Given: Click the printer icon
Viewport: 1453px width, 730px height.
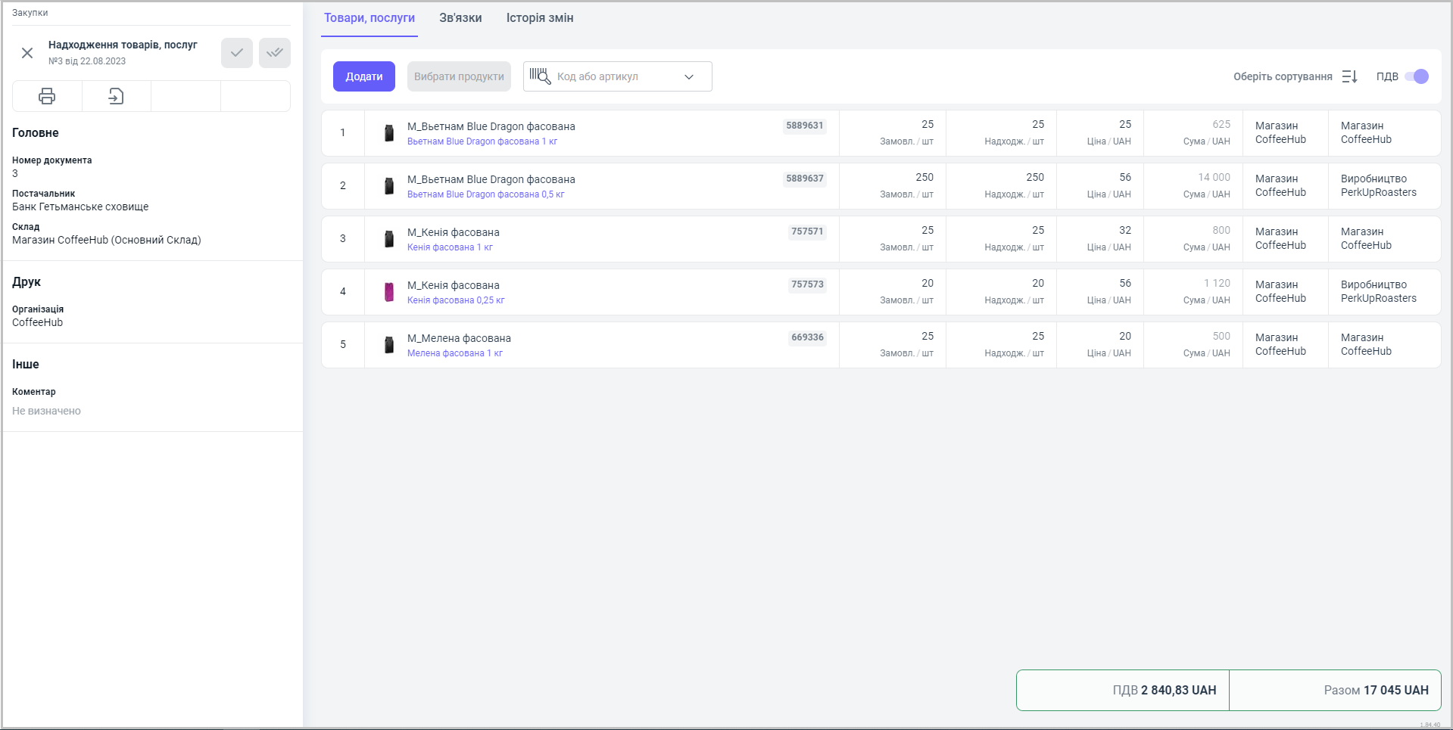Looking at the screenshot, I should click(x=47, y=96).
